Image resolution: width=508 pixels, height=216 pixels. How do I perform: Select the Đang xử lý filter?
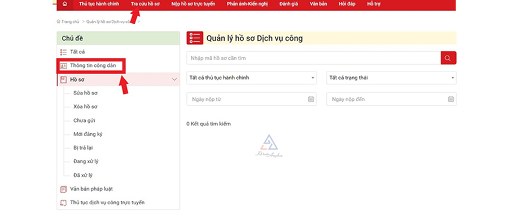[86, 161]
